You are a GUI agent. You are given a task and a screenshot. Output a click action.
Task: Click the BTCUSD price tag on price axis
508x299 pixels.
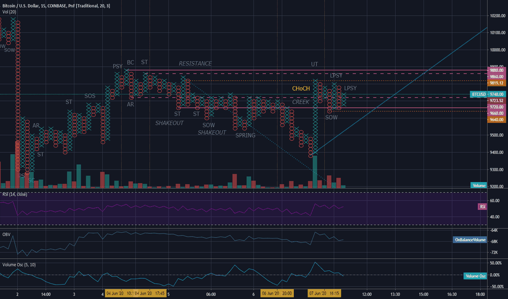pyautogui.click(x=479, y=94)
